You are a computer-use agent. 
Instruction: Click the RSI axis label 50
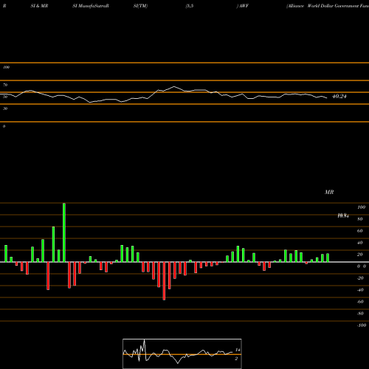click(5, 97)
